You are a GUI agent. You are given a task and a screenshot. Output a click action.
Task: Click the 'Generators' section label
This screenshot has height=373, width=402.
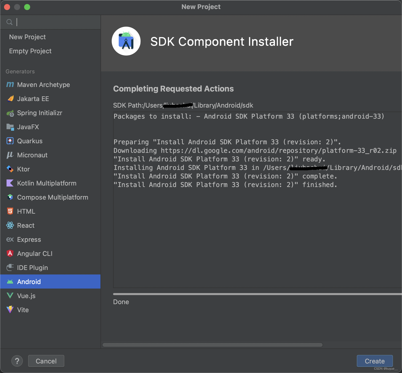tap(20, 71)
